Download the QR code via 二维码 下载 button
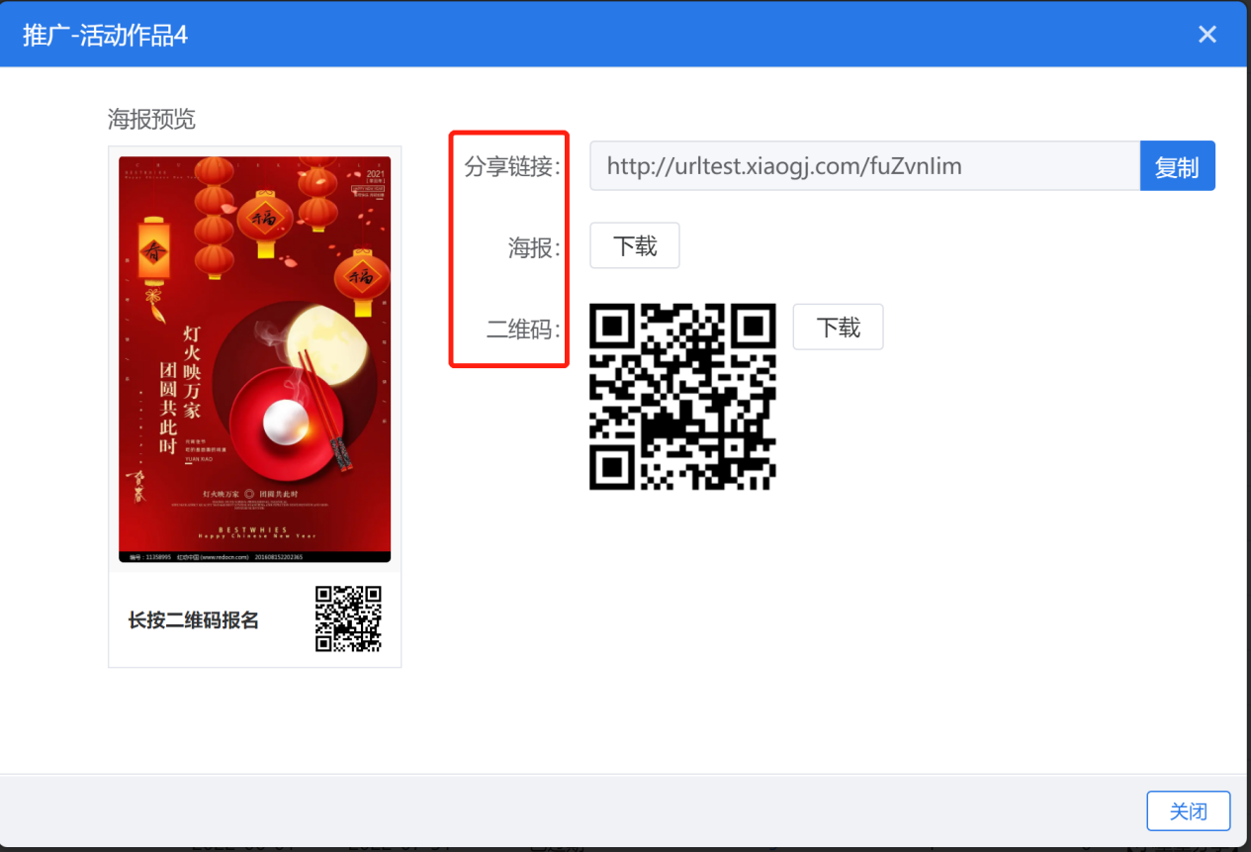This screenshot has height=852, width=1251. point(838,327)
